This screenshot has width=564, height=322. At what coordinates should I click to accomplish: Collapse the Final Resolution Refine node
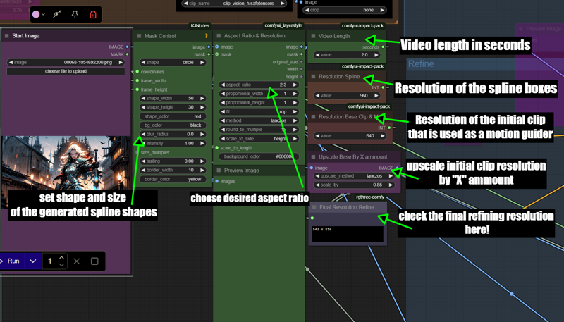click(314, 207)
